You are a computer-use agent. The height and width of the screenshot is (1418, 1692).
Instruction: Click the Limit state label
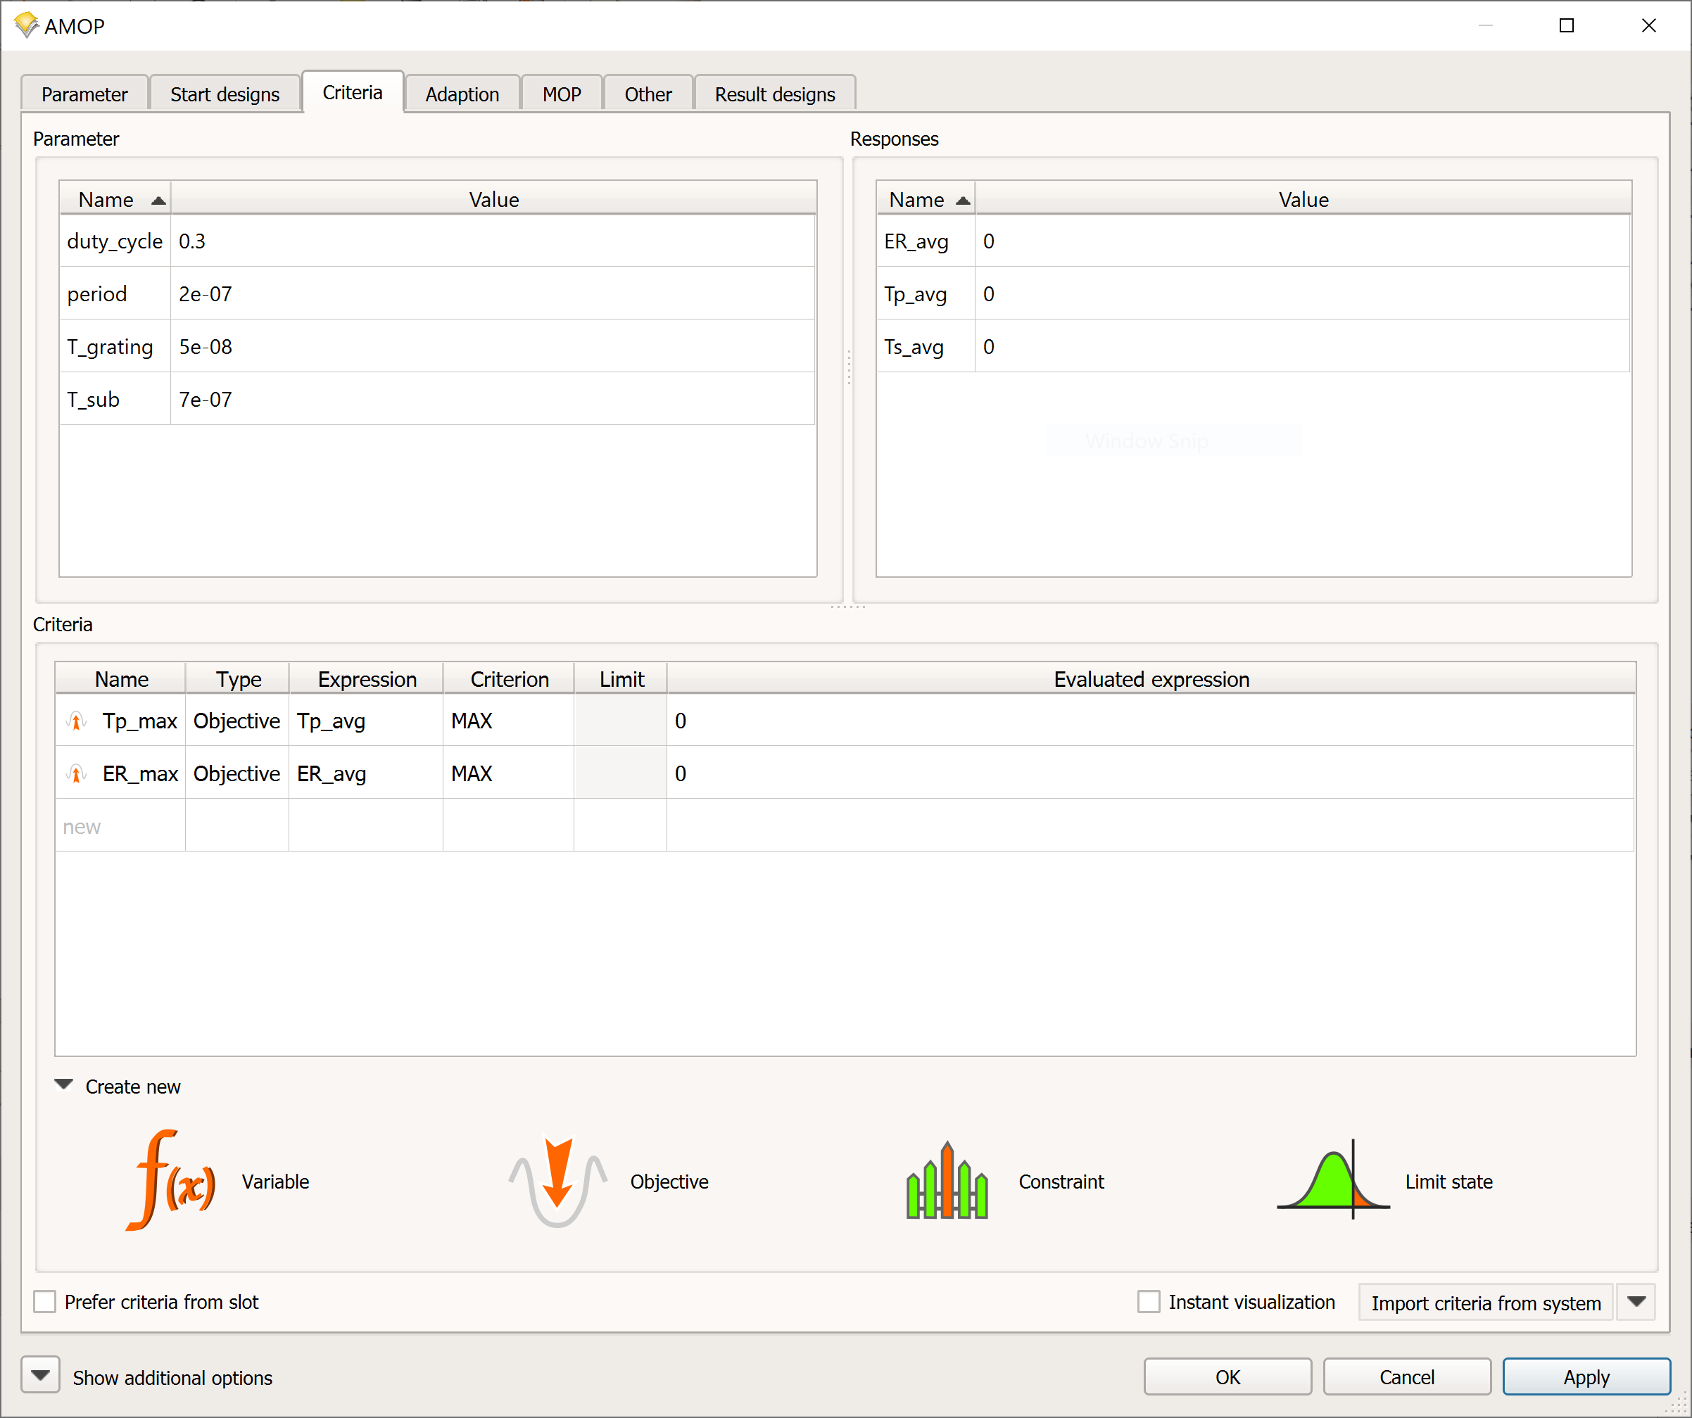1448,1182
